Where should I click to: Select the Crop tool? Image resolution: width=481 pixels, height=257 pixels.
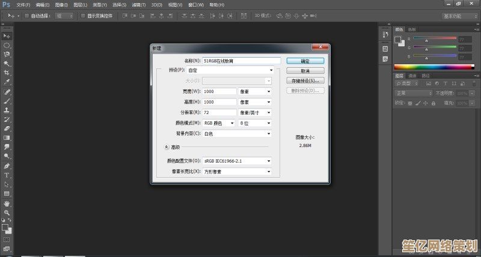7,72
